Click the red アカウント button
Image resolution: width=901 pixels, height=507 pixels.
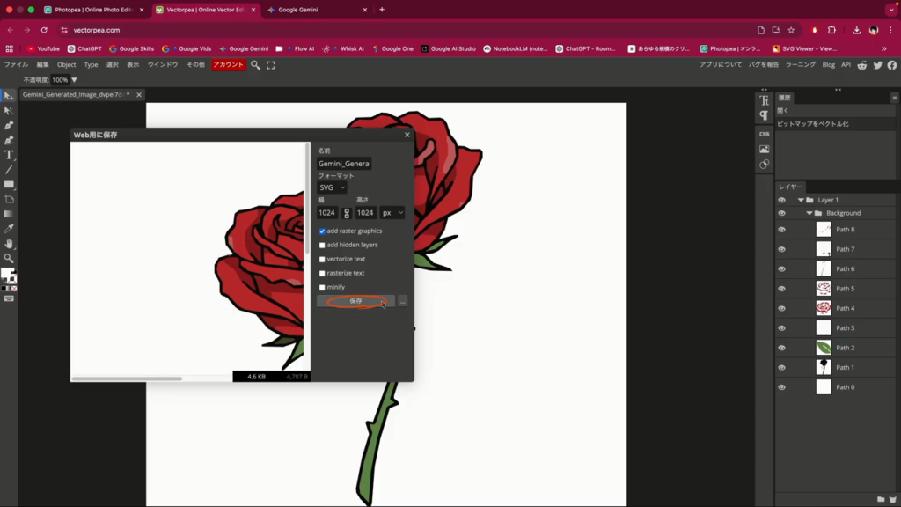tap(228, 65)
